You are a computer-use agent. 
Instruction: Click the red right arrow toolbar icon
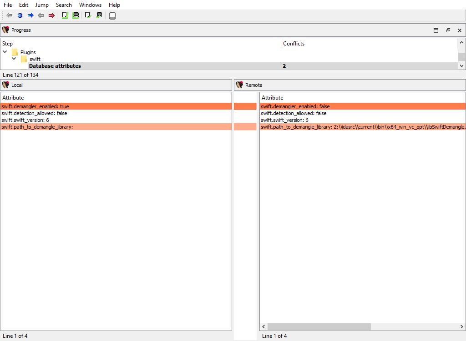(x=51, y=15)
